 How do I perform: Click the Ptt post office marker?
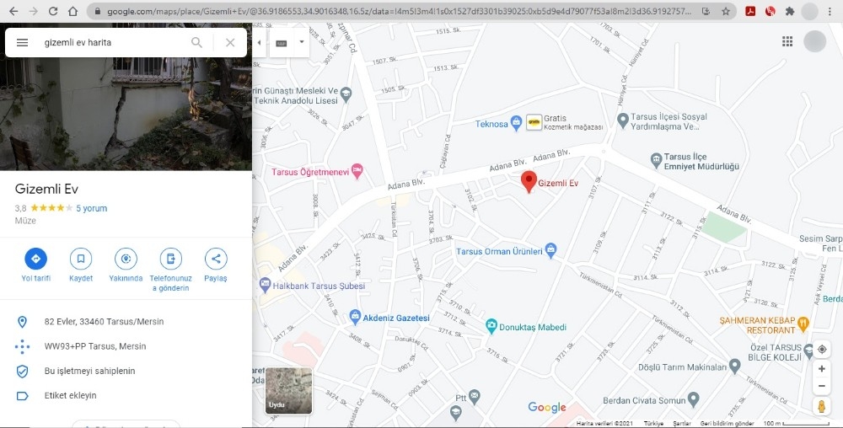click(x=474, y=396)
